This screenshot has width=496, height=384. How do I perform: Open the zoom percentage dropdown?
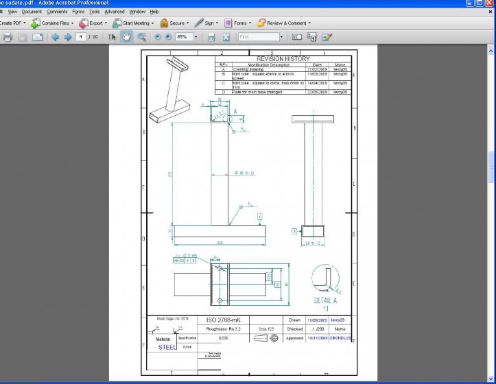[x=196, y=37]
